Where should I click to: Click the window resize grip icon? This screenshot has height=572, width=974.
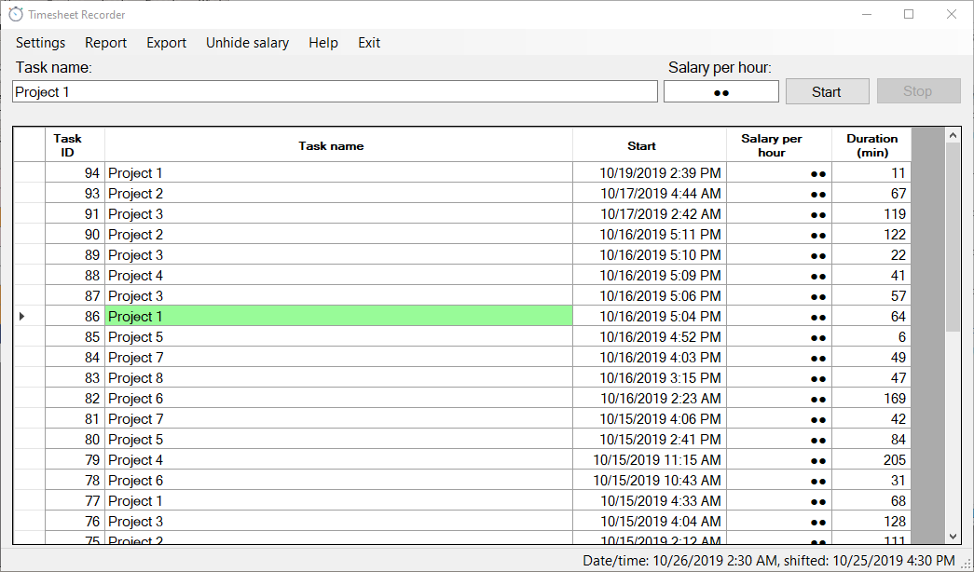pos(966,564)
